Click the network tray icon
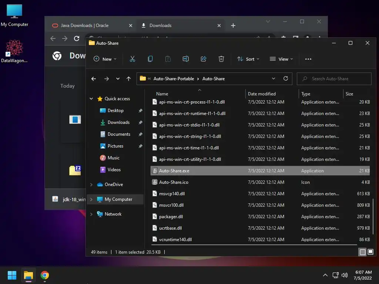 (x=335, y=275)
